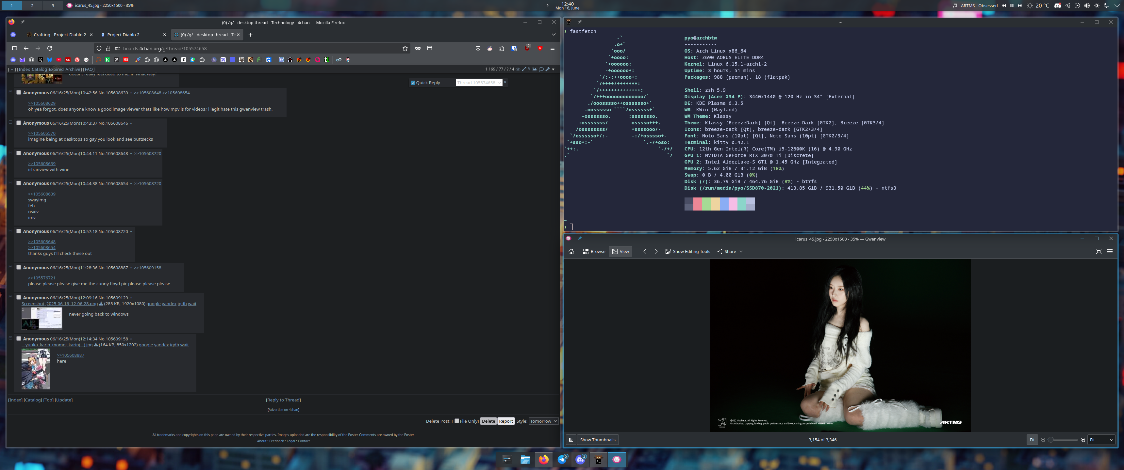
Task: Open Fit zoom combo box in Gwenview
Action: (x=1101, y=439)
